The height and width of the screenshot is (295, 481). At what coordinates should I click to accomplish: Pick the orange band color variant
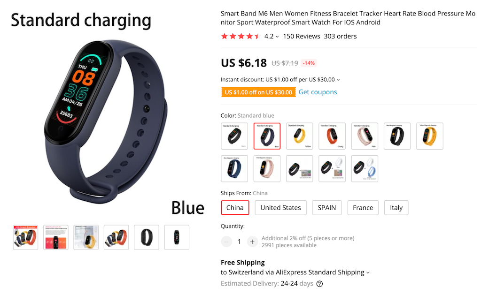[x=332, y=136]
